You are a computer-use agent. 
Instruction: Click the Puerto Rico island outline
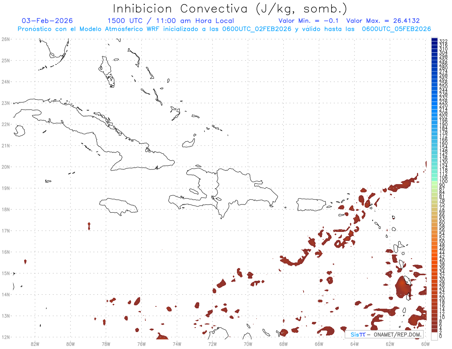[311, 205]
